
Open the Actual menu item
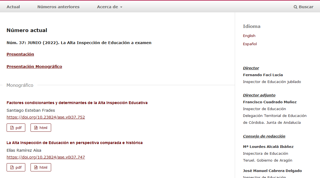pos(13,7)
